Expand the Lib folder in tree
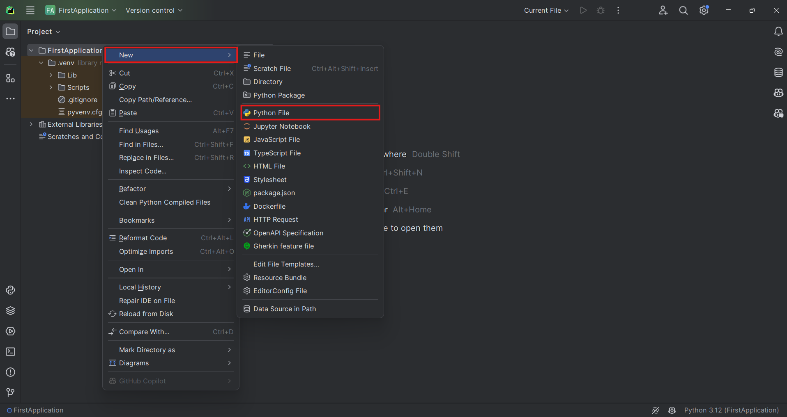Image resolution: width=787 pixels, height=417 pixels. pos(51,75)
